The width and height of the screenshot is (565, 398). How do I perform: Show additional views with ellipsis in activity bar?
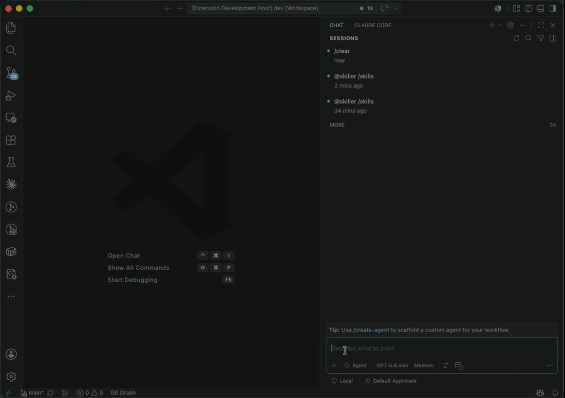[11, 296]
